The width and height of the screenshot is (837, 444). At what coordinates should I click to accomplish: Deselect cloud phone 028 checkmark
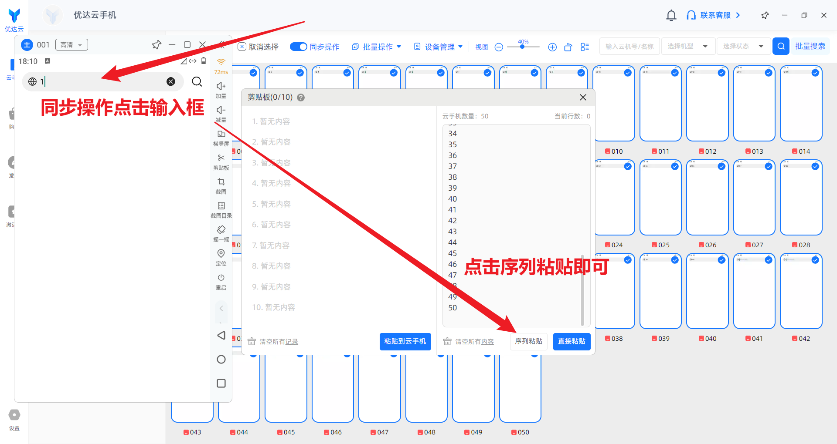tap(815, 167)
